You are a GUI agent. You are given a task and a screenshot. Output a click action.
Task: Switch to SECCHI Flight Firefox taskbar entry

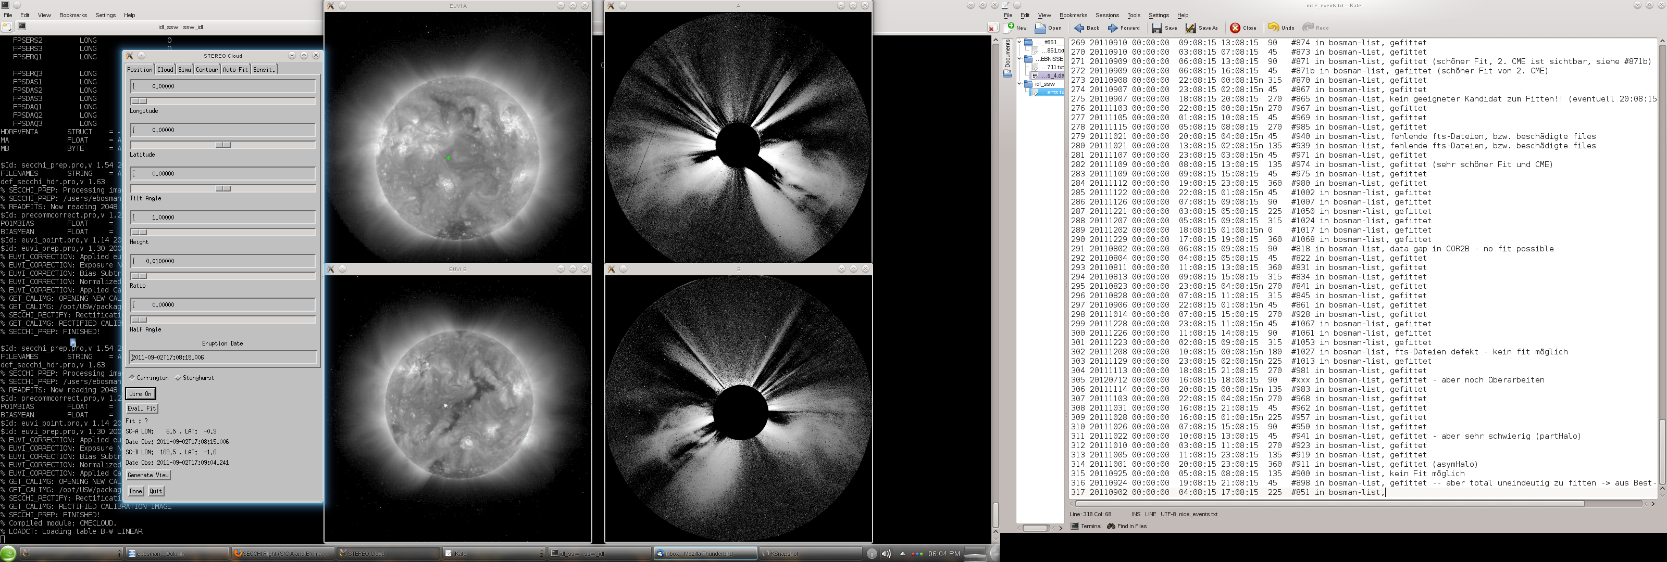(x=282, y=553)
